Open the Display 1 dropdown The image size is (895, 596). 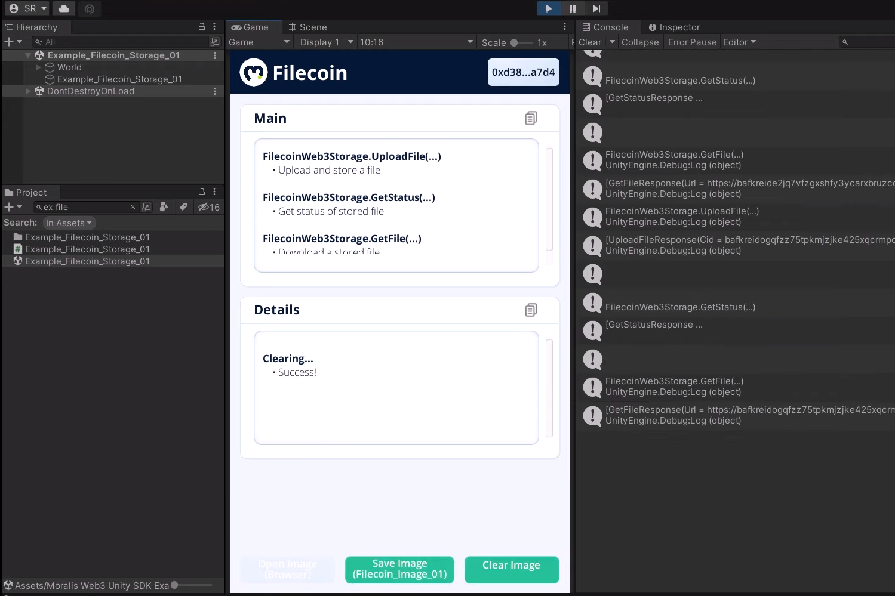coord(327,42)
